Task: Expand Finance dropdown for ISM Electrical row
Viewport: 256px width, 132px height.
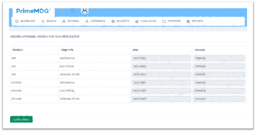Action: (219, 66)
